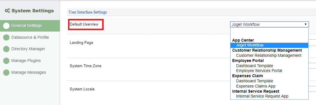Choose Dashboard Template under Expenses Claim
Viewport: 316px width, 105px height.
tap(269, 81)
